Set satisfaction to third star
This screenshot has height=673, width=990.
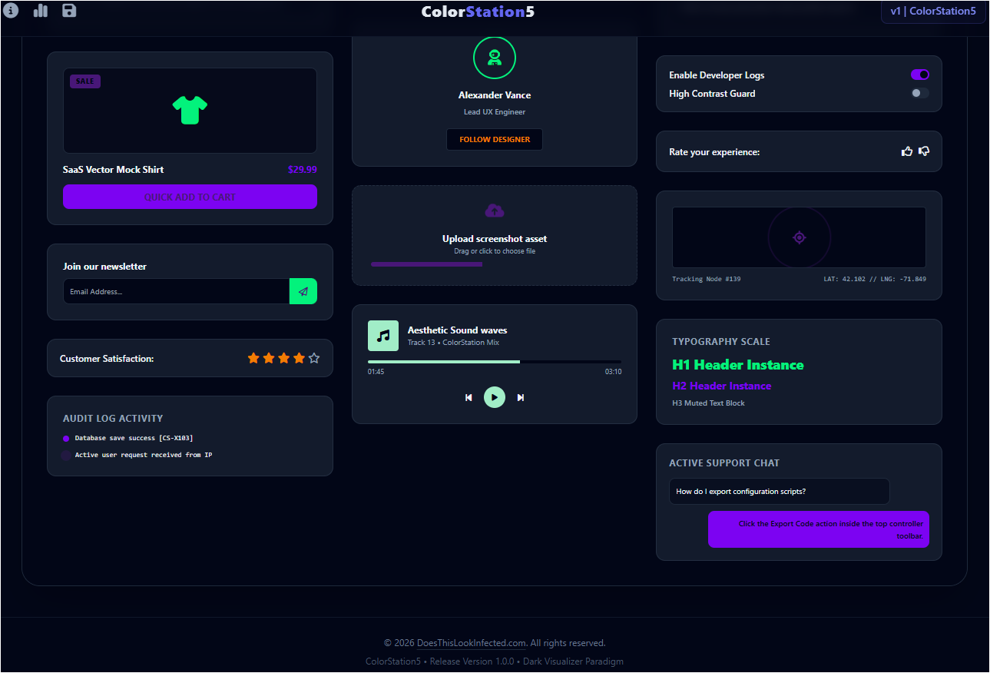(283, 358)
